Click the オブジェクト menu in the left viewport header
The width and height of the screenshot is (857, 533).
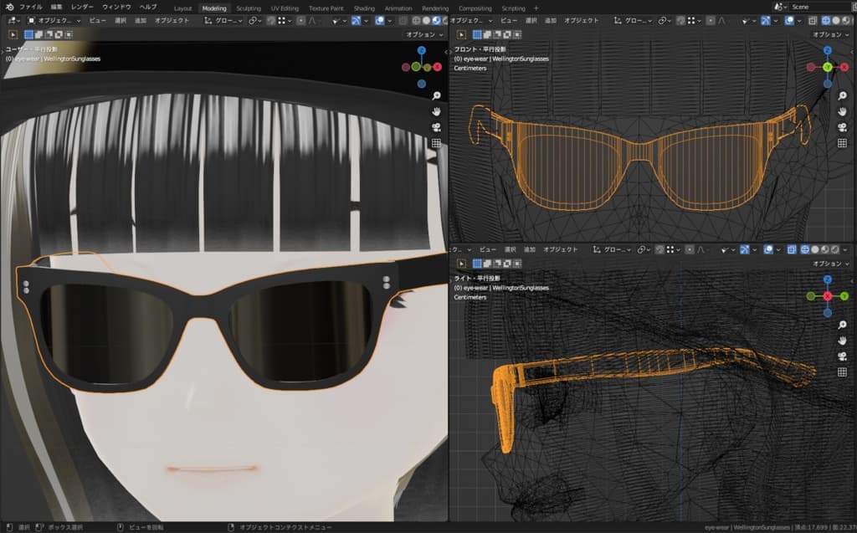(x=172, y=20)
